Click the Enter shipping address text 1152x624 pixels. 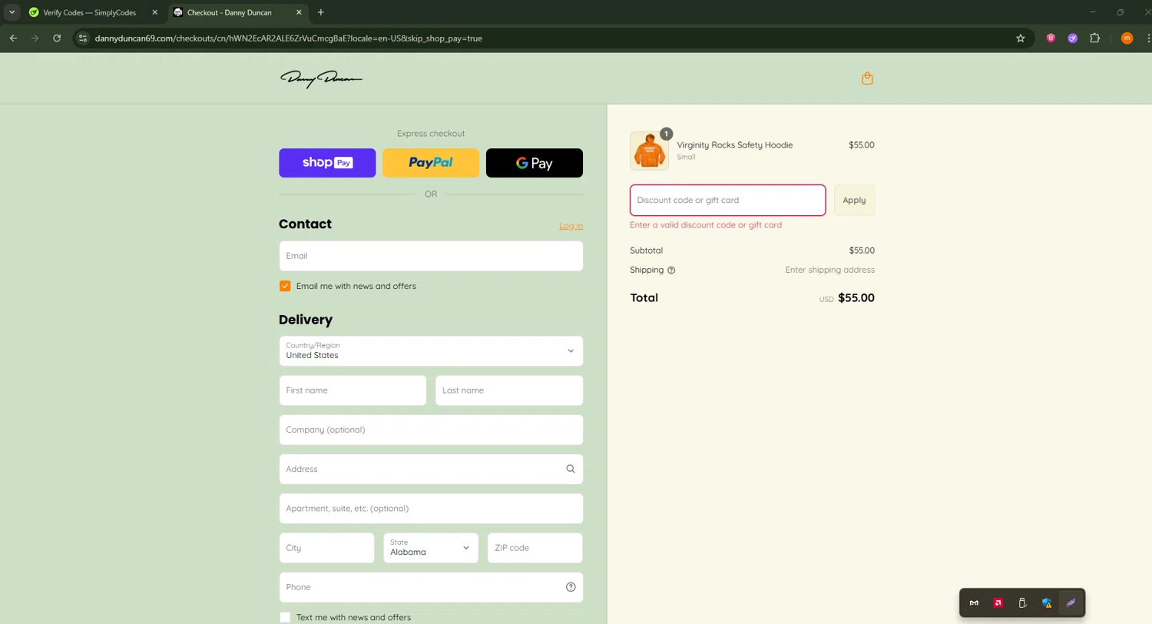(x=829, y=270)
